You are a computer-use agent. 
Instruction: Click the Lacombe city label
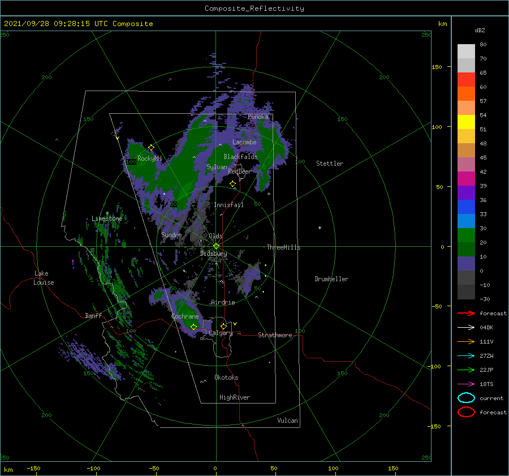click(244, 142)
